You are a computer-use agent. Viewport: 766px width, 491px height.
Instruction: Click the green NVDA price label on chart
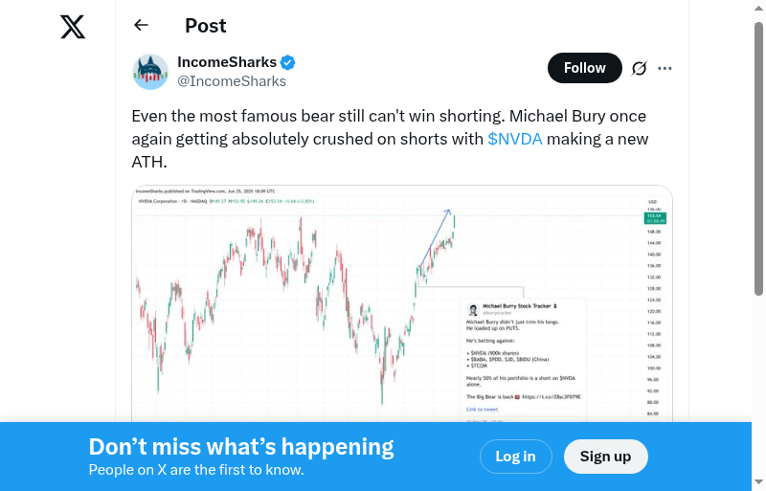656,218
